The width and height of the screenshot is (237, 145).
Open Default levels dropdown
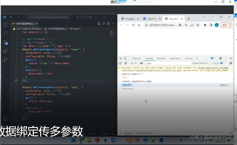point(200,63)
